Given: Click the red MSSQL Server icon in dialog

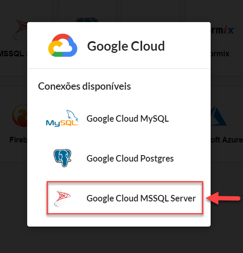Looking at the screenshot, I should [x=62, y=198].
